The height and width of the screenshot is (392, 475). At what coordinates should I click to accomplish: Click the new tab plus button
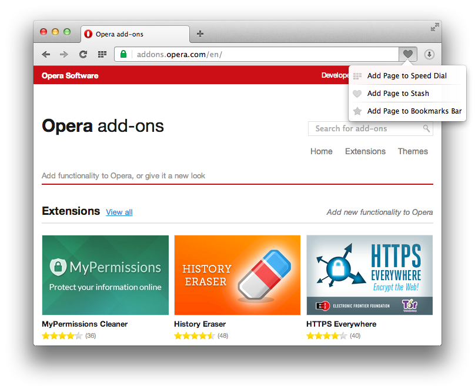point(200,34)
